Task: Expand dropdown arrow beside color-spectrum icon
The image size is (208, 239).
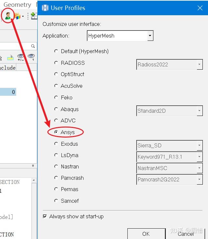Action: tap(23, 16)
